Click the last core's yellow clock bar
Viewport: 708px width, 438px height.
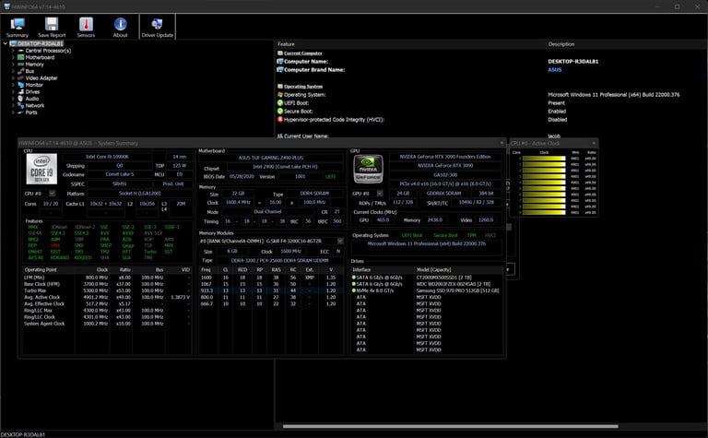point(544,212)
